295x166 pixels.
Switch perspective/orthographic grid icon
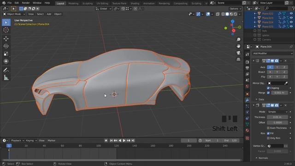(x=238, y=59)
